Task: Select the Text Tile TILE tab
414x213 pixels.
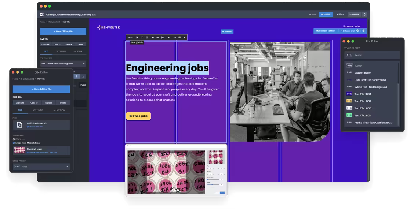Action: (x=46, y=51)
